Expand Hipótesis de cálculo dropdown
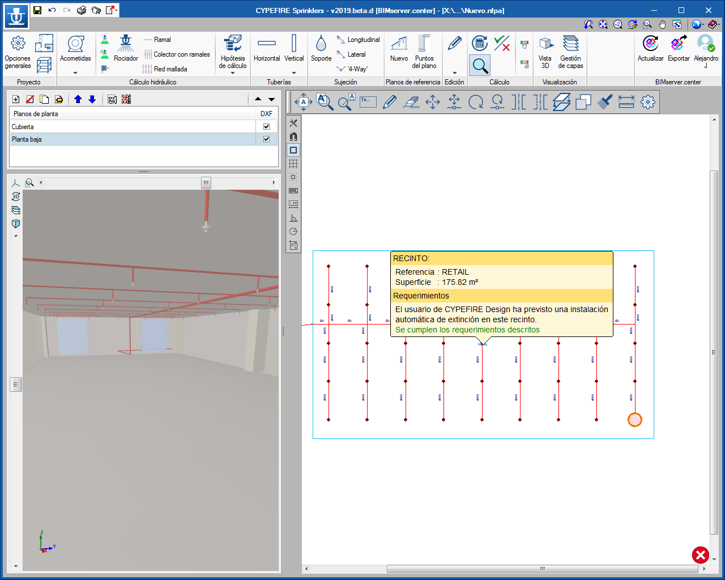The width and height of the screenshot is (725, 580). point(233,73)
